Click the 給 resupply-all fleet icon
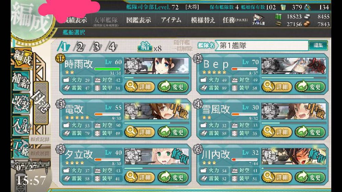The width and height of the screenshot is (342, 192). 145,47
